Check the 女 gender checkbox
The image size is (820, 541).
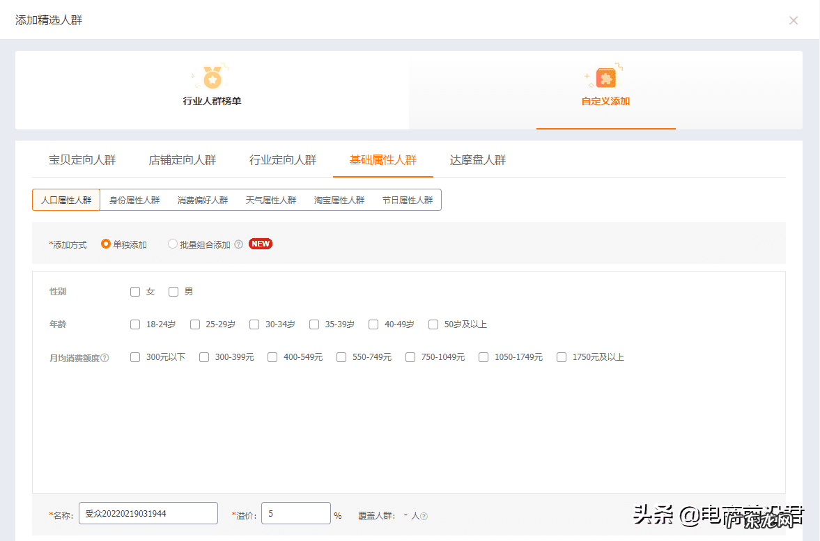point(135,291)
